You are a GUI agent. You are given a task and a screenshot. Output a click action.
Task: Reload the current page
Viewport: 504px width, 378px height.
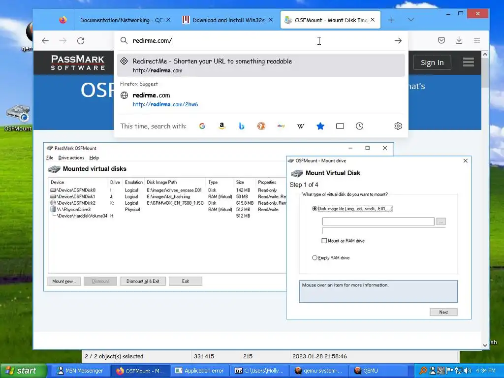point(81,40)
